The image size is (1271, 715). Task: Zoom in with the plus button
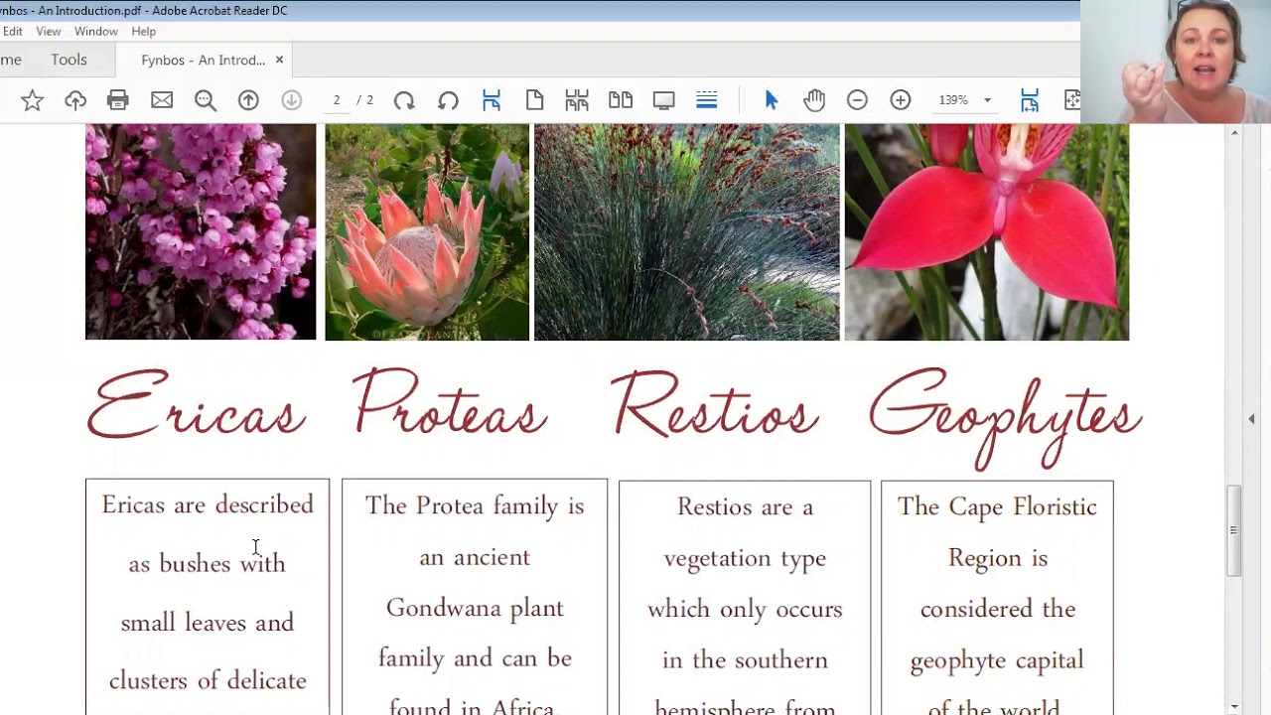(901, 100)
